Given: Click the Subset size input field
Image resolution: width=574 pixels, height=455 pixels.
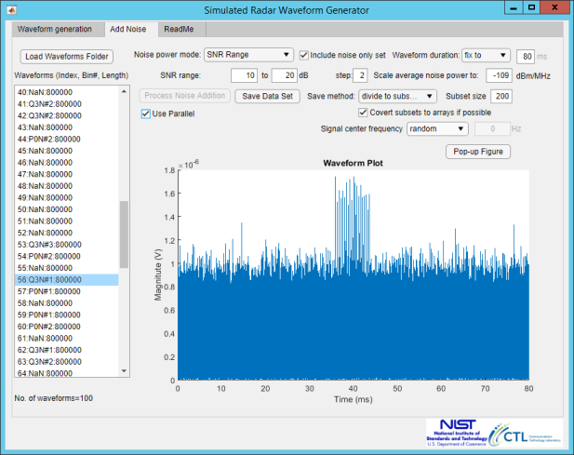Looking at the screenshot, I should pos(501,96).
